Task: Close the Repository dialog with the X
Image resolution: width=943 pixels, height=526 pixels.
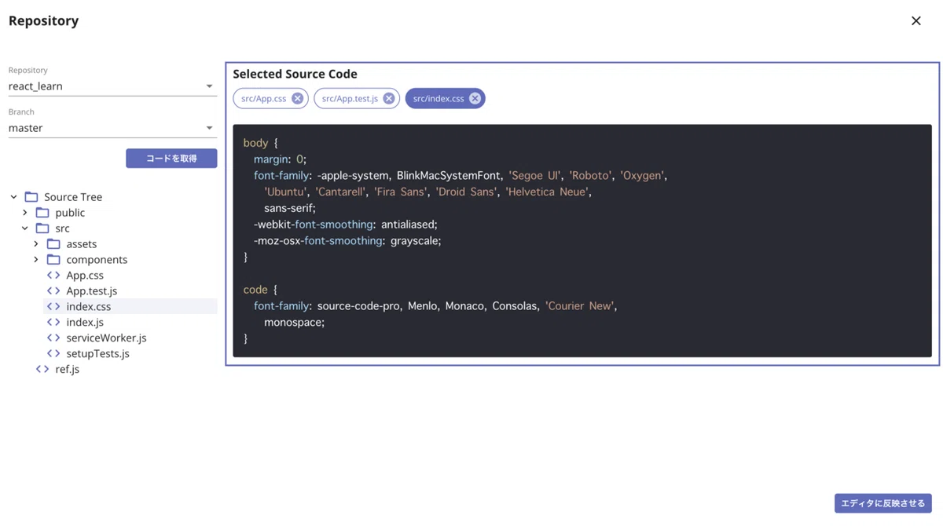Action: click(915, 21)
